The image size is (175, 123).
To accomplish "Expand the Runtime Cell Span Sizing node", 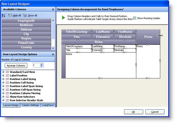I will pyautogui.click(x=3, y=90).
